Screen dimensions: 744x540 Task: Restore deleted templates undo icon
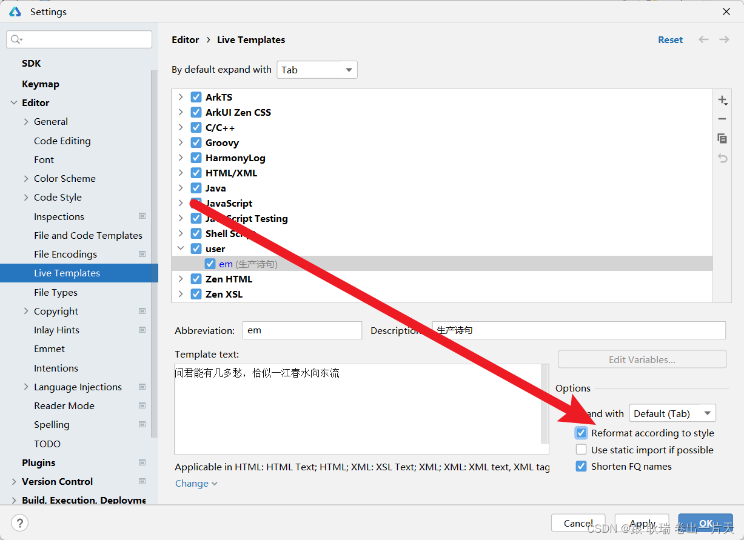point(722,158)
